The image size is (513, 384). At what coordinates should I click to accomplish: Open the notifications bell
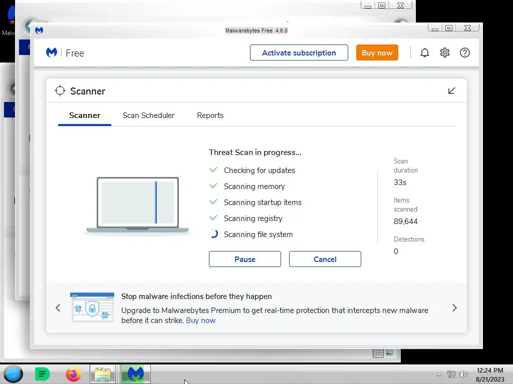[424, 52]
